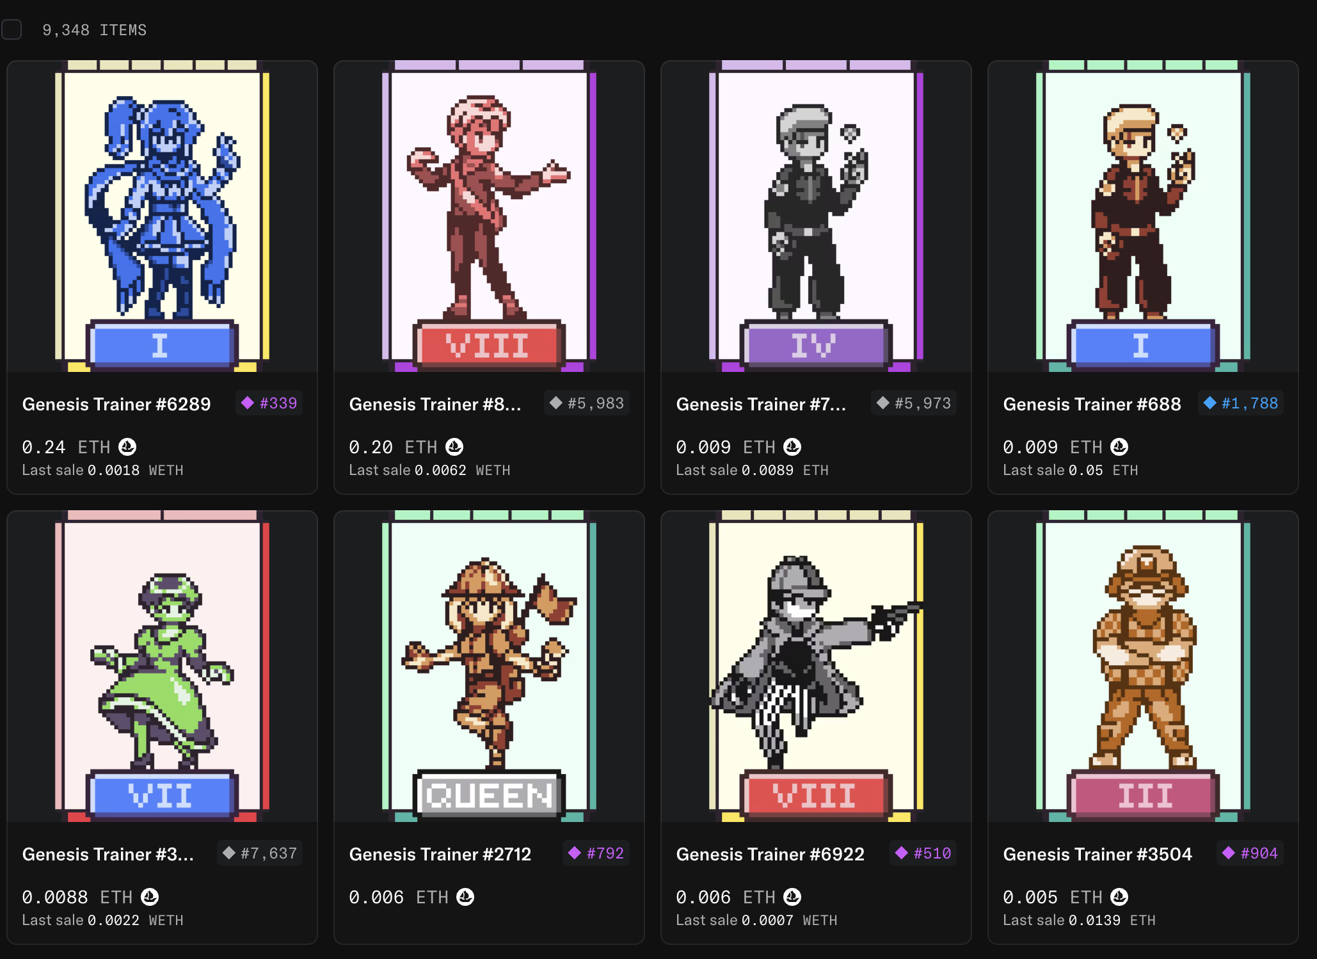Screen dimensions: 1317x959
Task: Open Genesis Trainer #3504 title link
Action: tap(1097, 855)
